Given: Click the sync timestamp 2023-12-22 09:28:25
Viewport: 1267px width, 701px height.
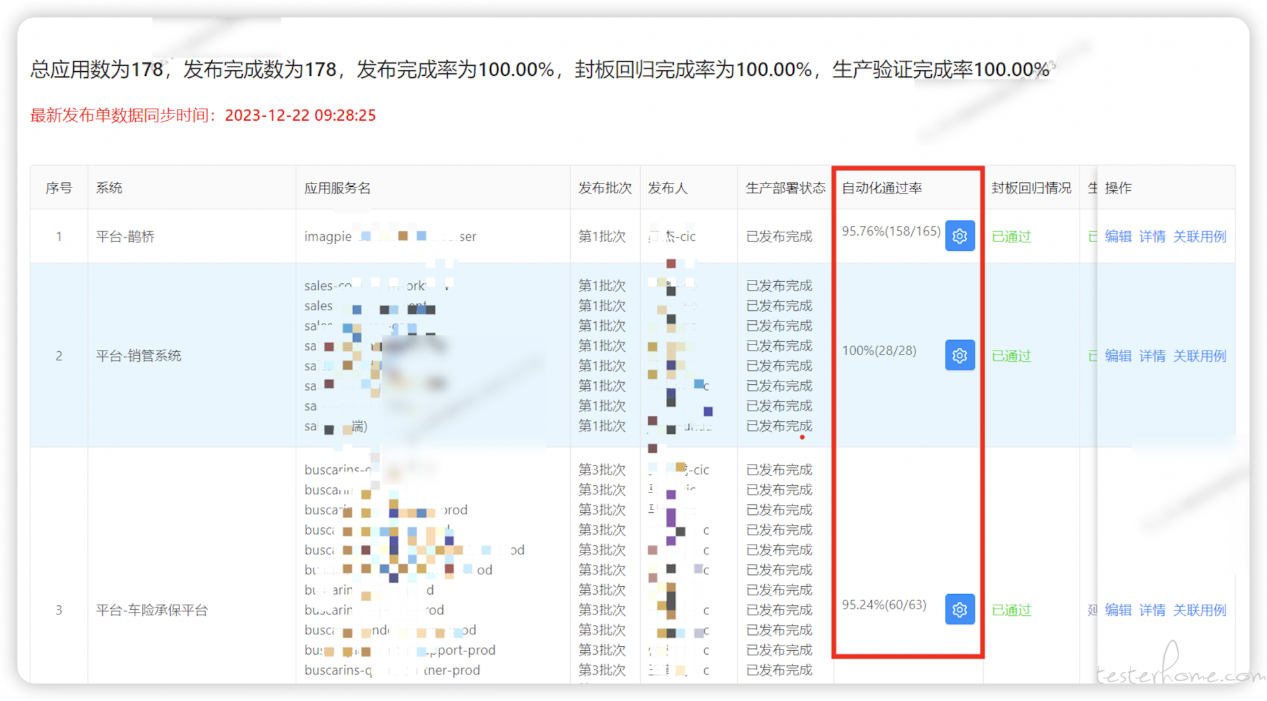Looking at the screenshot, I should pyautogui.click(x=300, y=116).
